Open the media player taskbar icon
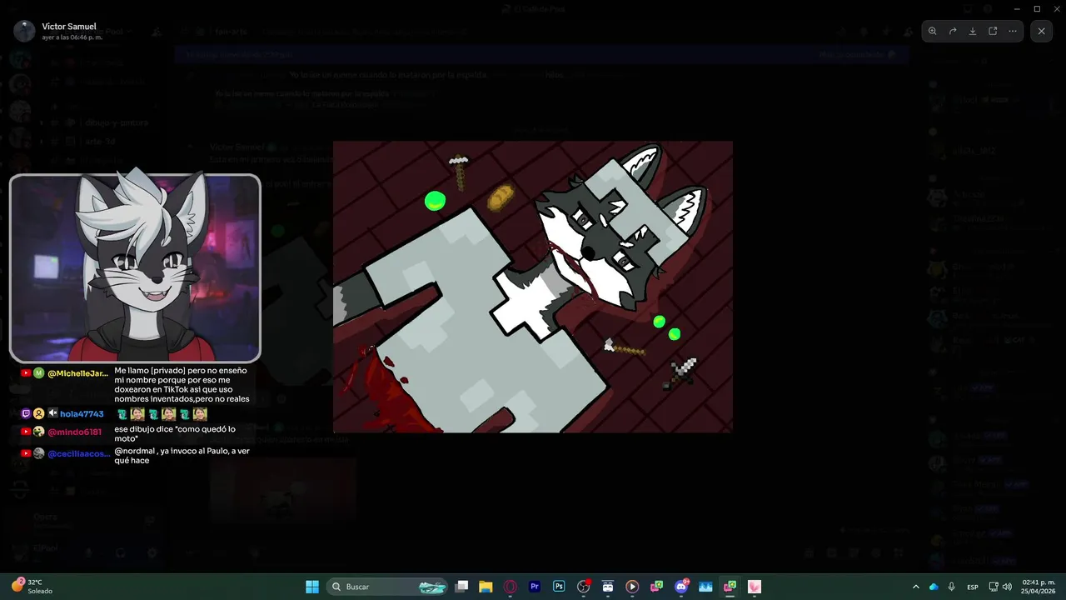Viewport: 1066px width, 600px height. (632, 587)
